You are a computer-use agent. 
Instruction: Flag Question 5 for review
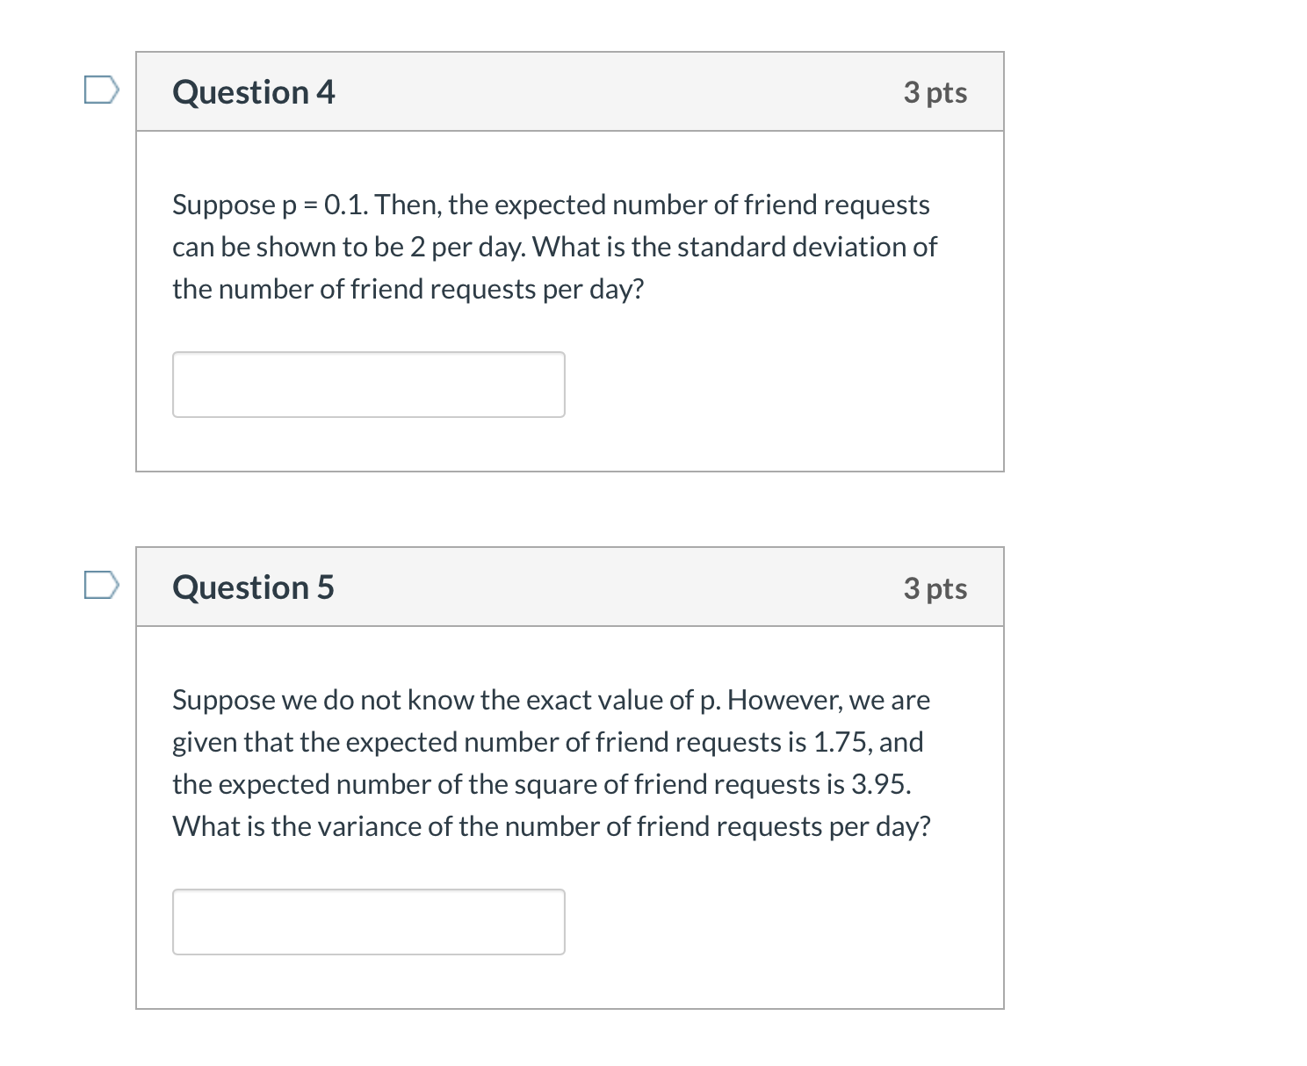point(101,585)
